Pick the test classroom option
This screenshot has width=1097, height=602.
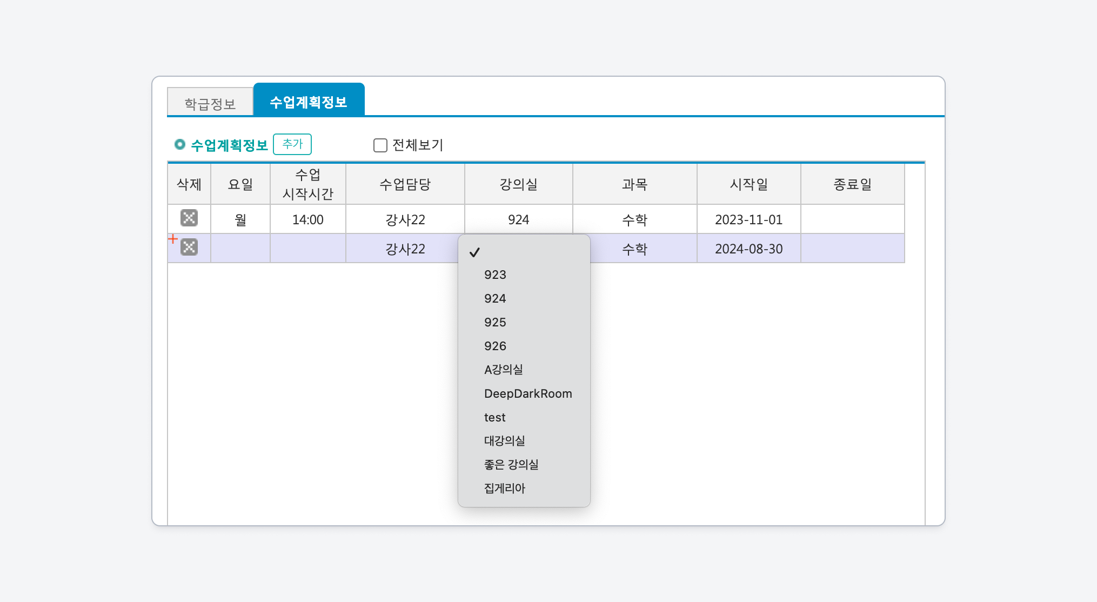tap(494, 417)
